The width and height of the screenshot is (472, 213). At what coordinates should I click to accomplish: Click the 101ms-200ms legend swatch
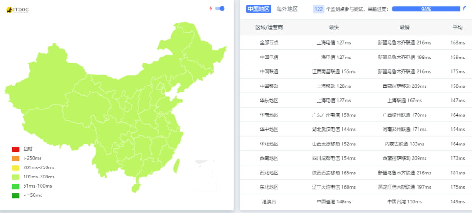pyautogui.click(x=16, y=177)
